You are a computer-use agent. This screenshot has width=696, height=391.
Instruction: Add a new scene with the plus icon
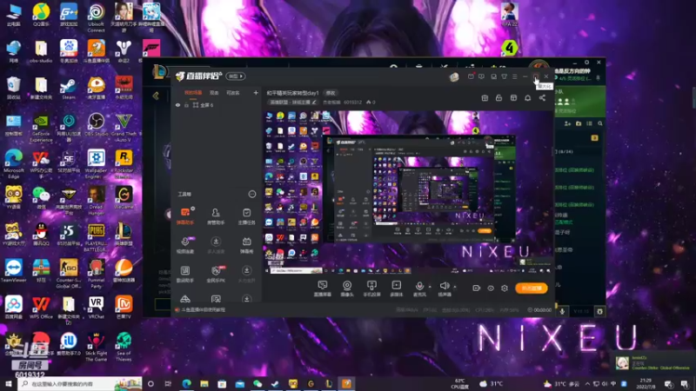(256, 93)
